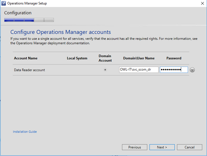Expand the Data Reader account chevron
This screenshot has height=156, width=207.
tap(192, 70)
